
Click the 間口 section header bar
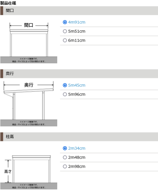(79, 11)
